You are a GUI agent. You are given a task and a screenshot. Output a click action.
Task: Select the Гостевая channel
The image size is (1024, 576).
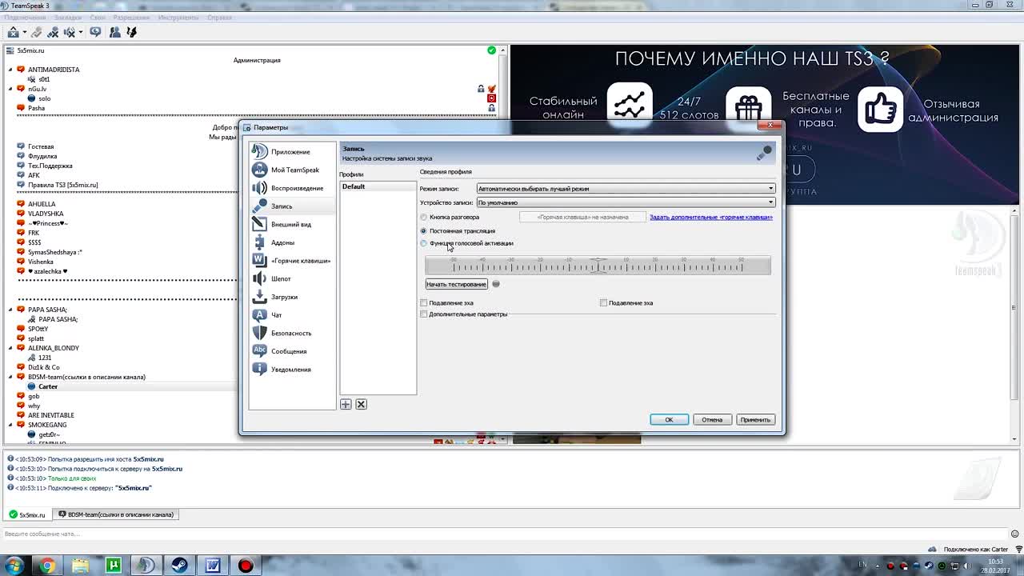click(41, 146)
